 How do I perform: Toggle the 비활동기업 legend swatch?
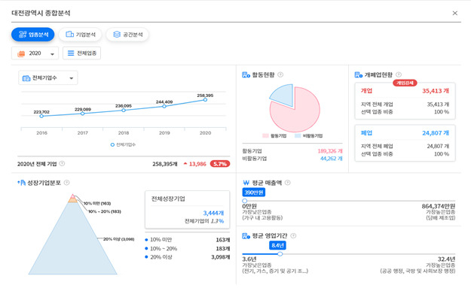[x=298, y=136]
